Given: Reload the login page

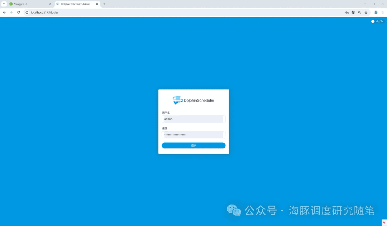Looking at the screenshot, I should click(x=18, y=12).
